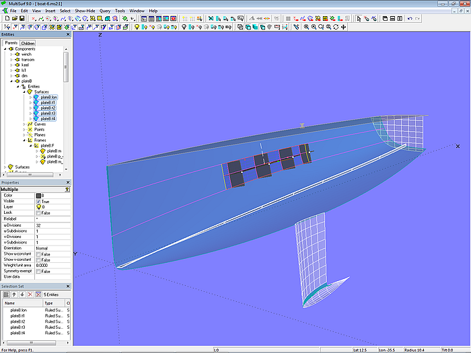The width and height of the screenshot is (471, 353).
Task: Click the Type column header
Action: click(x=49, y=303)
